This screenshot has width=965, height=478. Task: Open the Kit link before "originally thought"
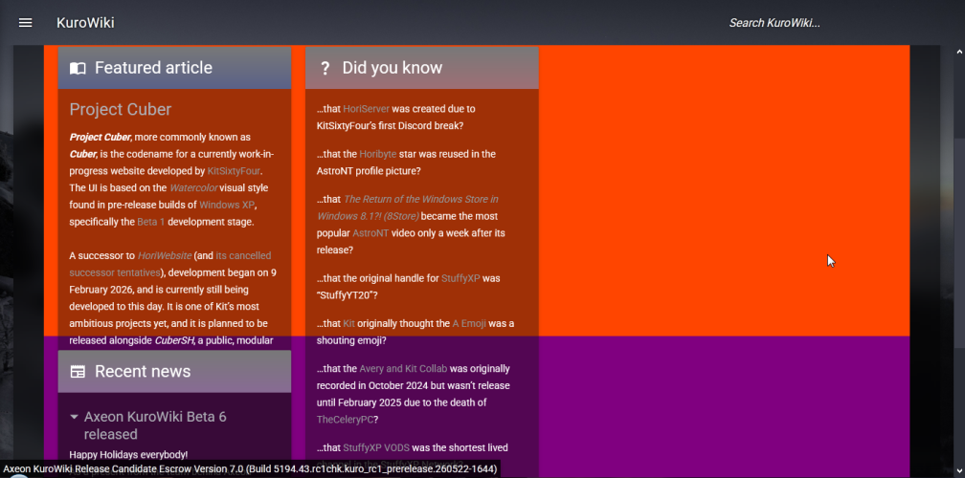[x=348, y=324]
